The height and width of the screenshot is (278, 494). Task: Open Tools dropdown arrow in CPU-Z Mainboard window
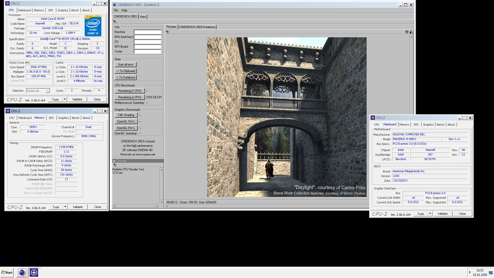pyautogui.click(x=430, y=214)
